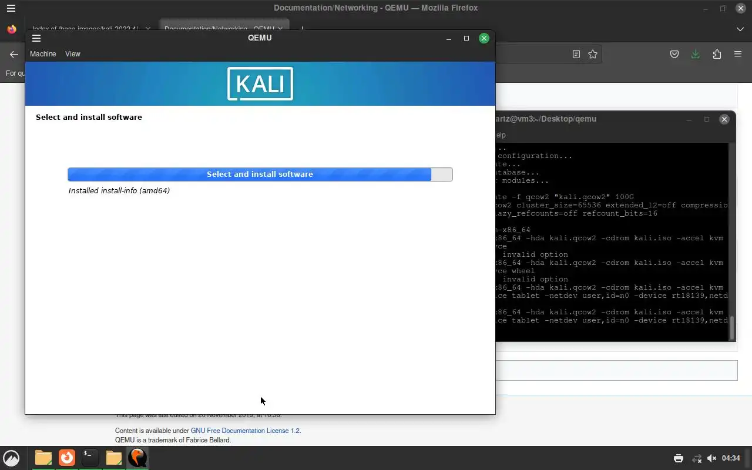Launch Firefox from the taskbar
This screenshot has height=470, width=752.
[x=67, y=458]
